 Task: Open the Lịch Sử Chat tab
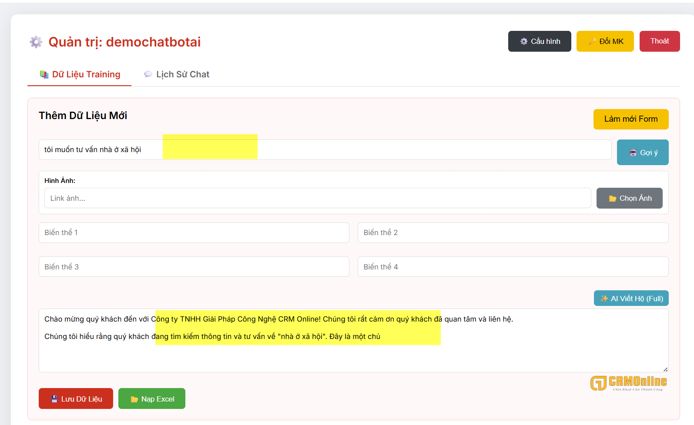[x=177, y=74]
